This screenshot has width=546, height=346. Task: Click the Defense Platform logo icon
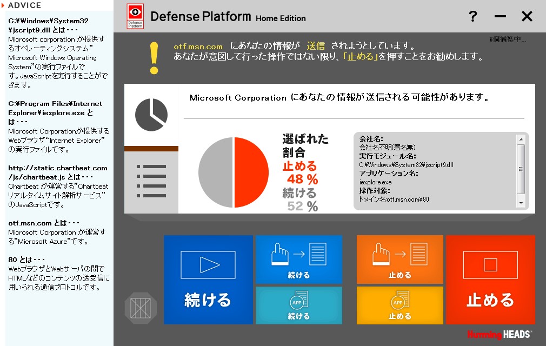tap(135, 16)
